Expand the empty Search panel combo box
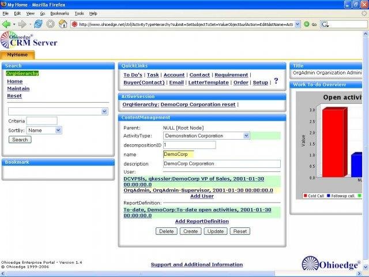The image size is (369, 277). coord(104,111)
